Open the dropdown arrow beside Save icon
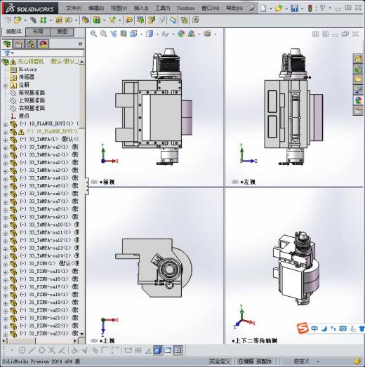The image size is (365, 367). click(302, 9)
